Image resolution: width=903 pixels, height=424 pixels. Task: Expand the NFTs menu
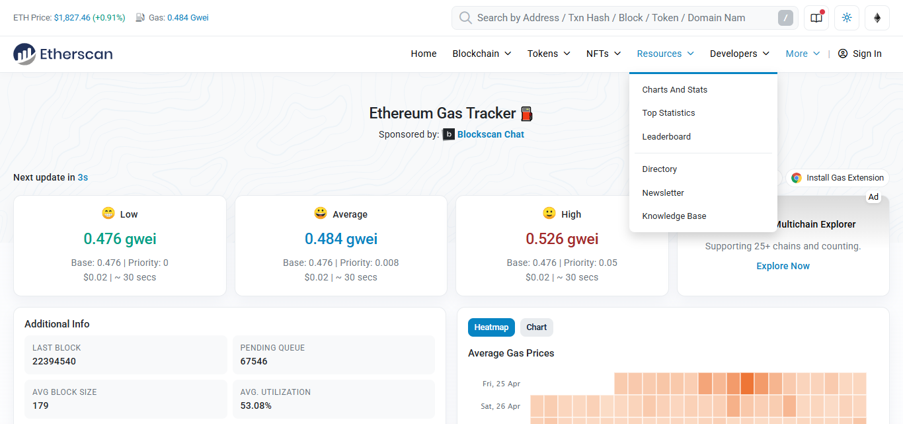[604, 54]
